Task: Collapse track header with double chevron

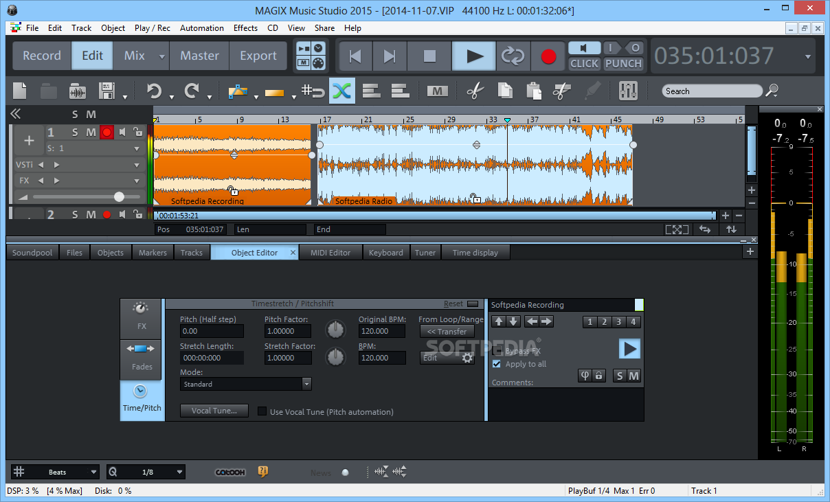Action: click(x=15, y=114)
